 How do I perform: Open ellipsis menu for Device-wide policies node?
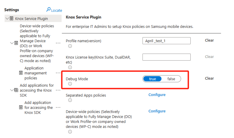(x=58, y=43)
